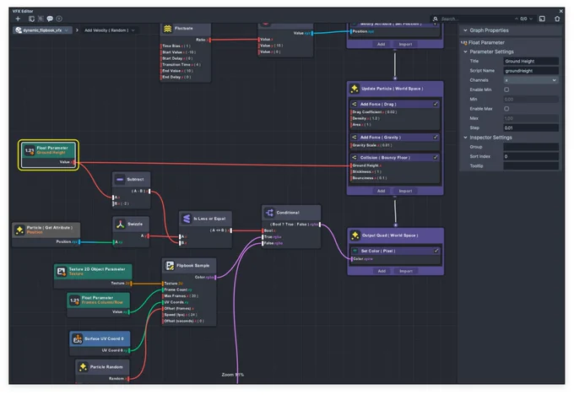Click the circled plus toolbar icon
Screen dimensions: 574x395
coord(59,19)
